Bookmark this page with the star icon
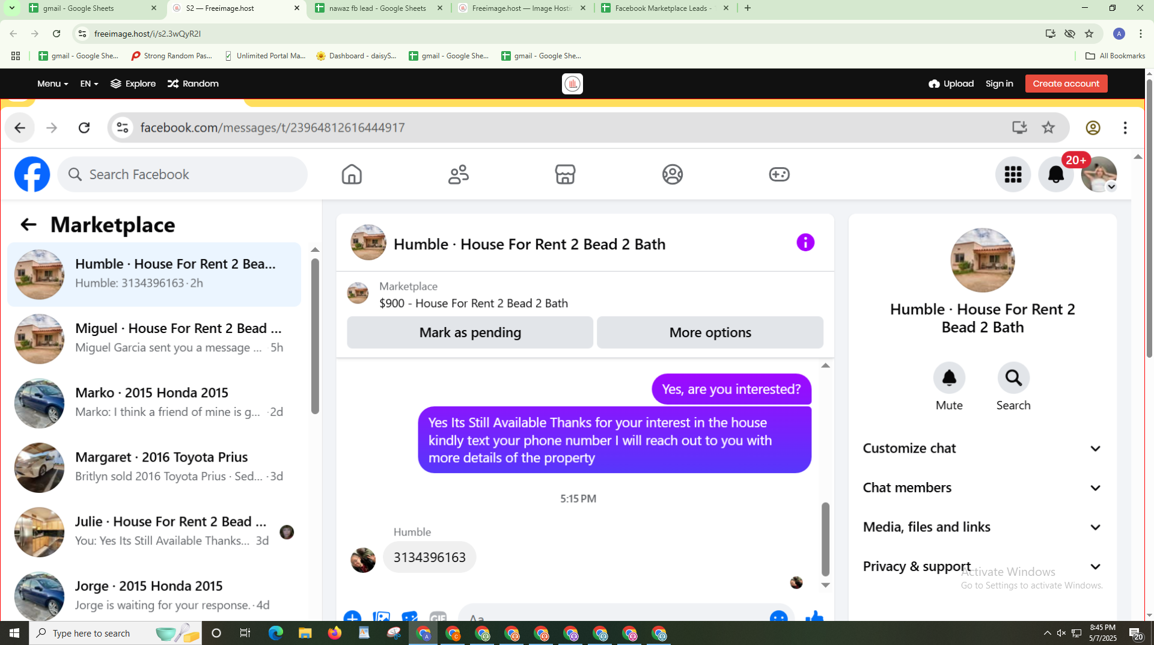Image resolution: width=1154 pixels, height=645 pixels. click(x=1089, y=34)
